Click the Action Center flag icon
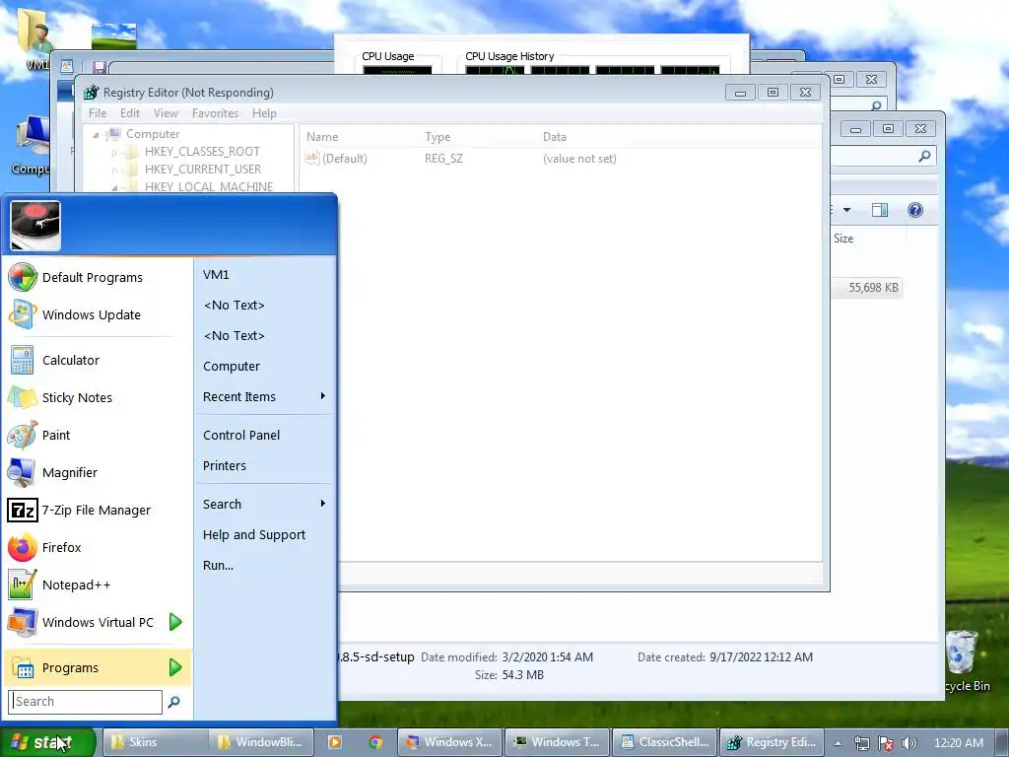Screen dimensions: 1009x757 (x=886, y=743)
